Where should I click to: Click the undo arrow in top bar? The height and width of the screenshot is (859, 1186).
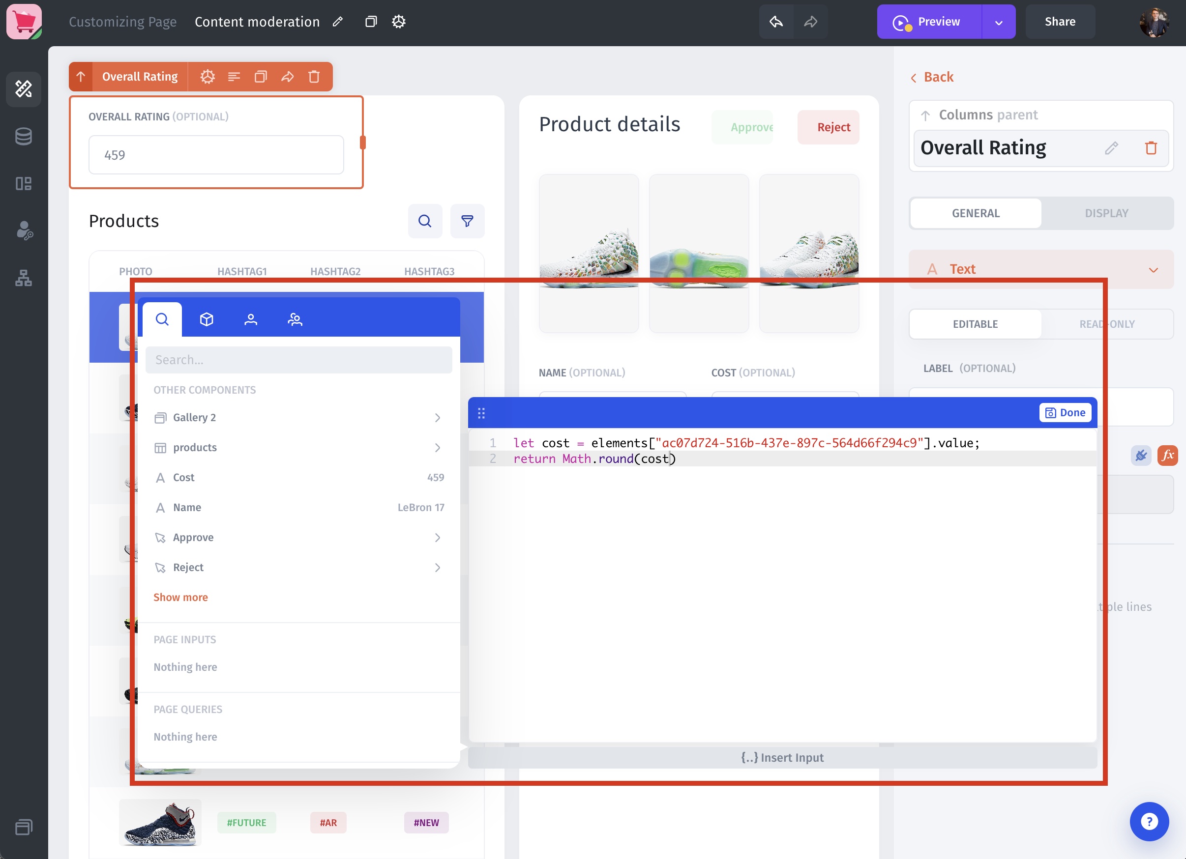(x=776, y=22)
